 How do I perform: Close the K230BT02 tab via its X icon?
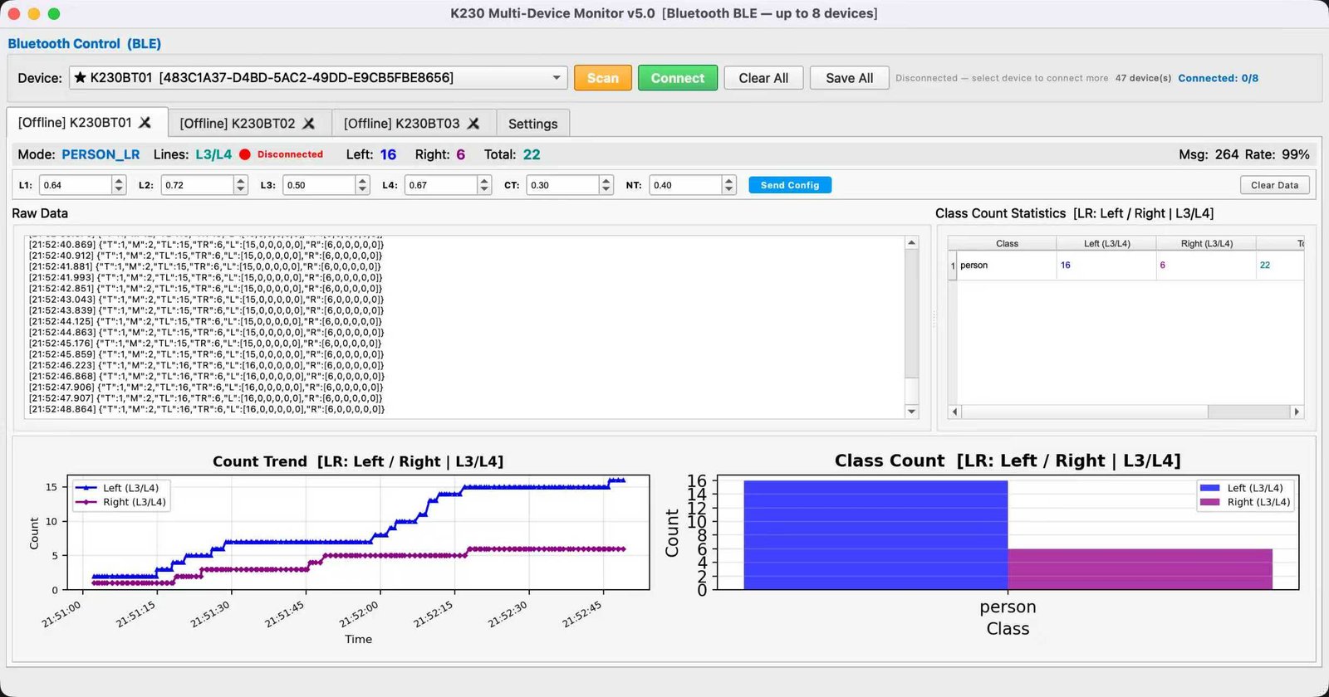click(308, 124)
